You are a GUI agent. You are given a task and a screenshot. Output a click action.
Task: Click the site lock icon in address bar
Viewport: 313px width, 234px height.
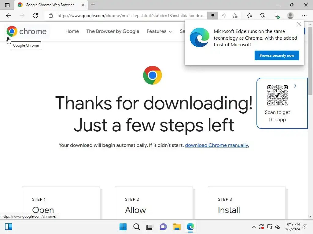point(51,16)
